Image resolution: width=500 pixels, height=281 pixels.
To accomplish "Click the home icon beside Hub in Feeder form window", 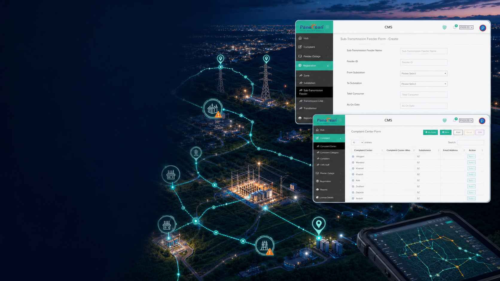I will click(x=300, y=38).
